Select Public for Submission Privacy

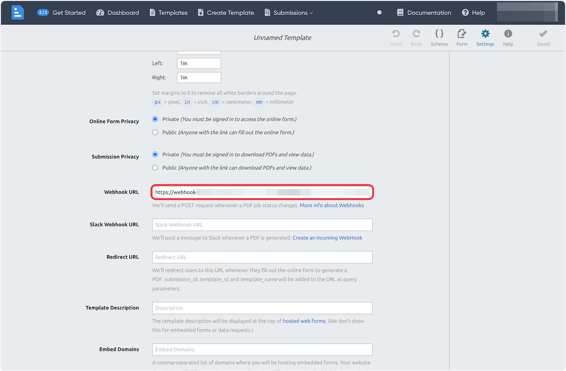pos(155,168)
